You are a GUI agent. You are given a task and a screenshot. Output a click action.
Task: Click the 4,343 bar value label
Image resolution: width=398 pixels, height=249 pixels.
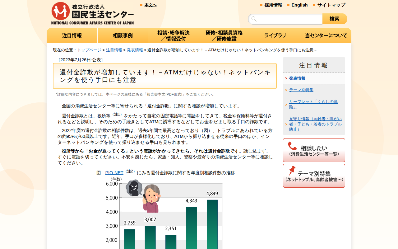point(192,201)
